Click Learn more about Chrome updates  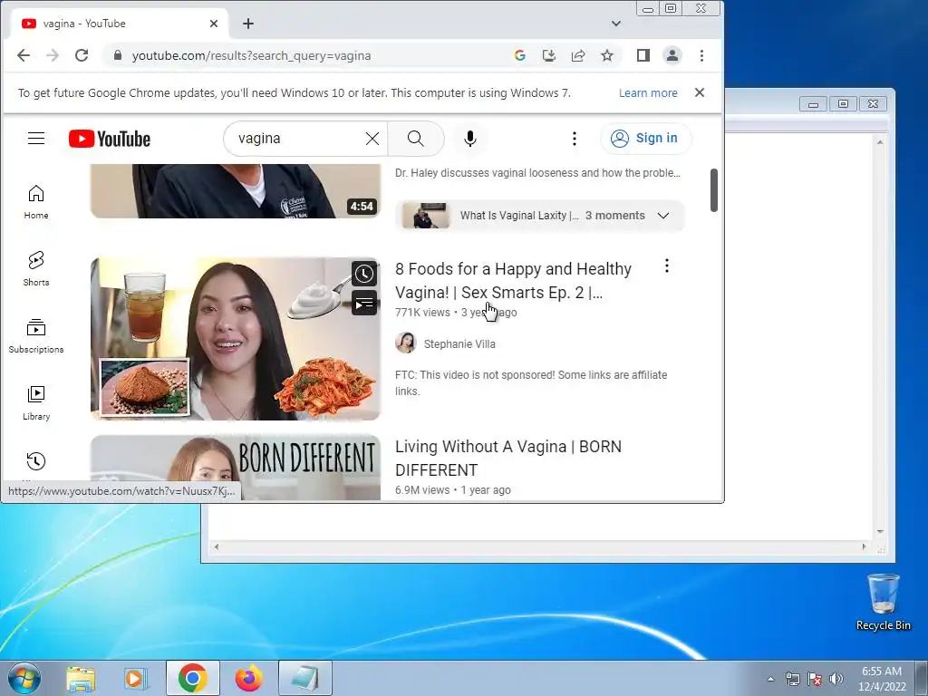648,93
